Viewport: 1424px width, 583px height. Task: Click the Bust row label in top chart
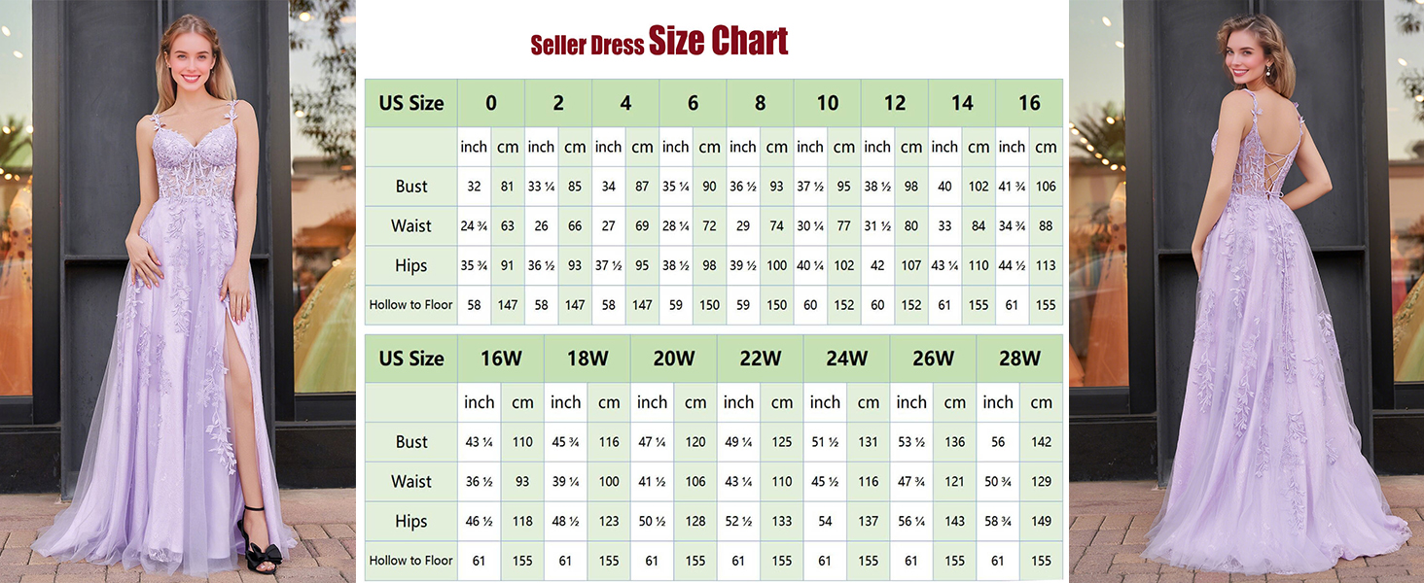point(411,187)
